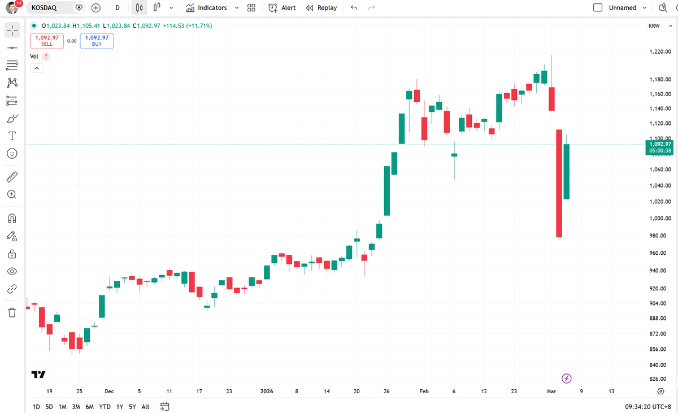This screenshot has height=413, width=678.
Task: Open the go to date calendar icon
Action: click(x=165, y=406)
